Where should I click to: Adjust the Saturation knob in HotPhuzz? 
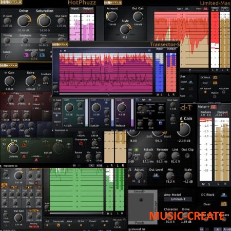44,21
